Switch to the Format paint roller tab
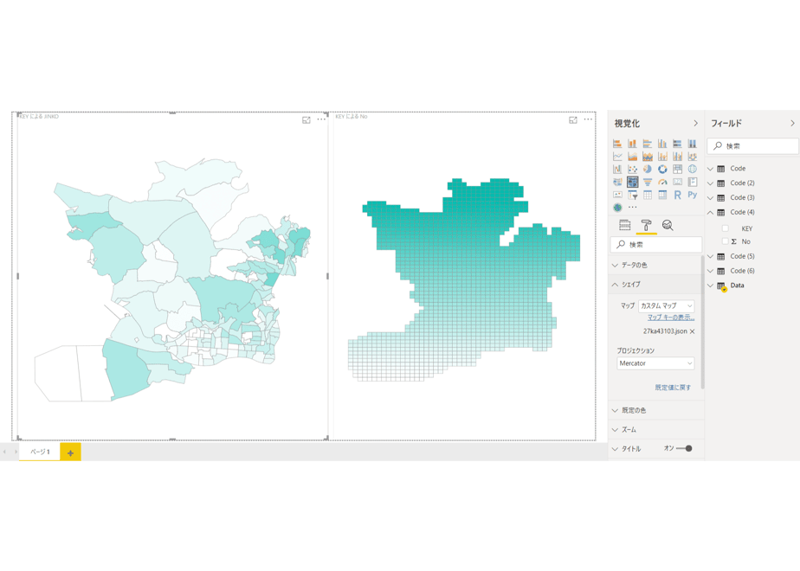This screenshot has height=571, width=800. pyautogui.click(x=646, y=225)
